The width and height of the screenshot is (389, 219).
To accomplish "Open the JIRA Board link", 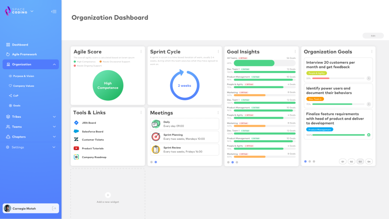I will click(x=89, y=123).
